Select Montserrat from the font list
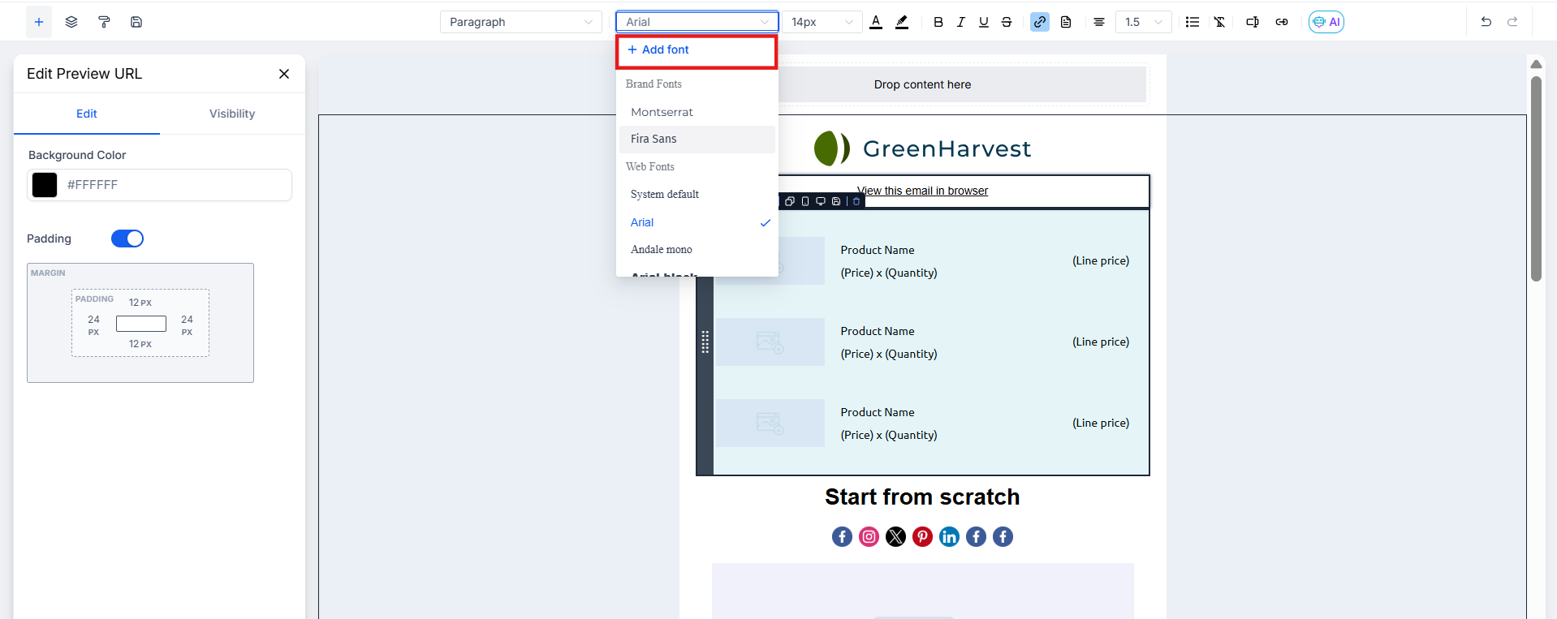Image resolution: width=1557 pixels, height=619 pixels. click(x=662, y=112)
